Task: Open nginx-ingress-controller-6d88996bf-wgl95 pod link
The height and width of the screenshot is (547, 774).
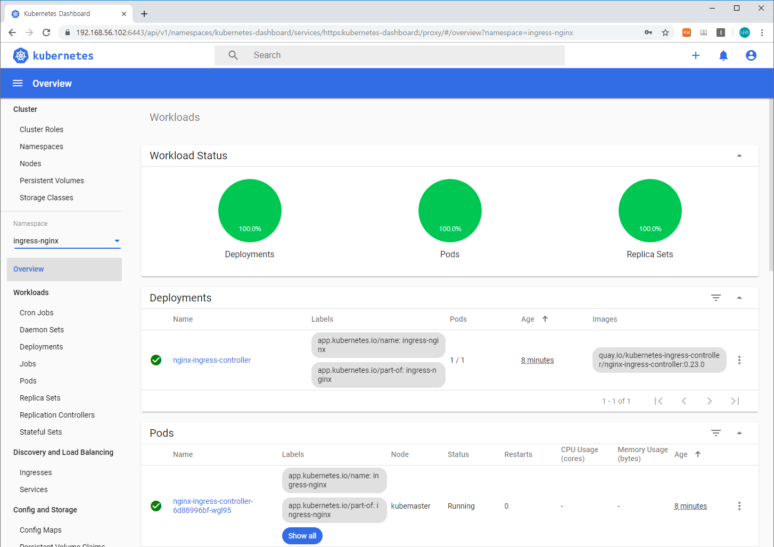Action: [213, 505]
